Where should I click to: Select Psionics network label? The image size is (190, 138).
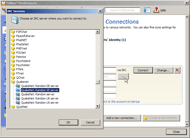[x=21, y=57]
